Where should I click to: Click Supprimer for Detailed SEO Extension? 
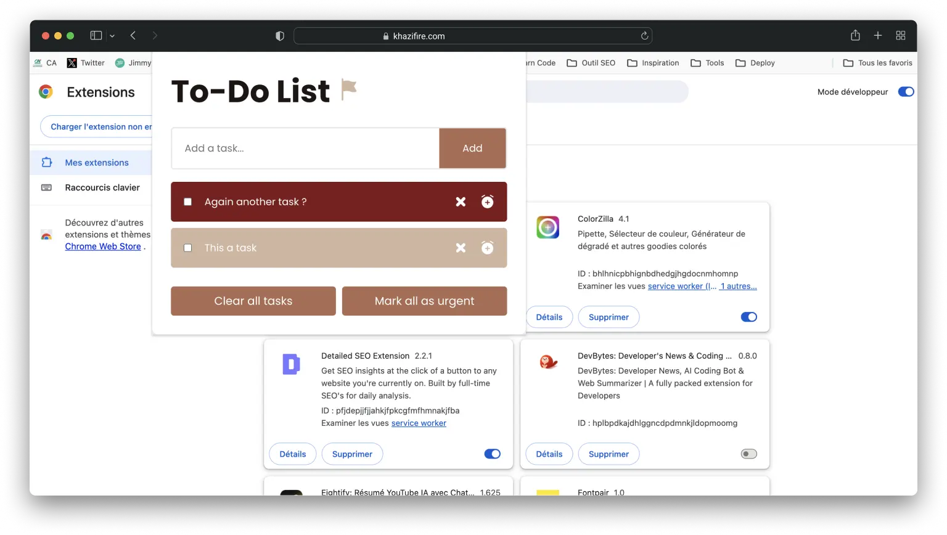pos(352,454)
